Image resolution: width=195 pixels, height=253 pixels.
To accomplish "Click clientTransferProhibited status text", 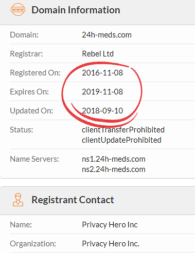I will click(123, 130).
